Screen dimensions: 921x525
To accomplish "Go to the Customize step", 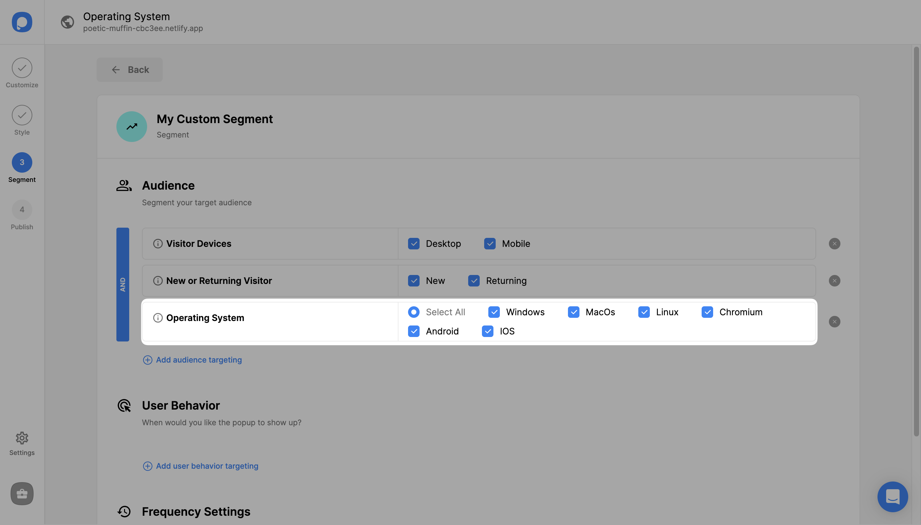I will (x=22, y=68).
